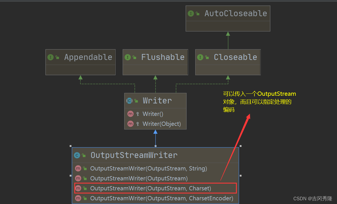Screen dimensions: 337x204
Task: Click the OutputStreamWriter class icon
Action: click(x=77, y=155)
